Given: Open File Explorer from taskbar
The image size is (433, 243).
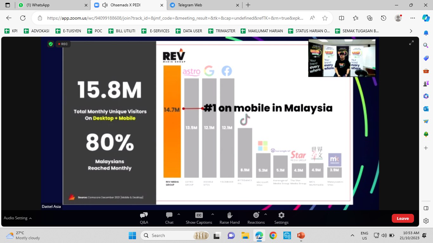Looking at the screenshot, I should [245, 235].
